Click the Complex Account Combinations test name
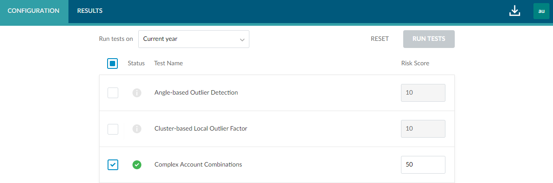 click(x=198, y=165)
